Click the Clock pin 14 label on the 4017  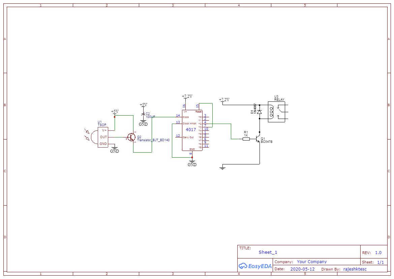click(186, 117)
